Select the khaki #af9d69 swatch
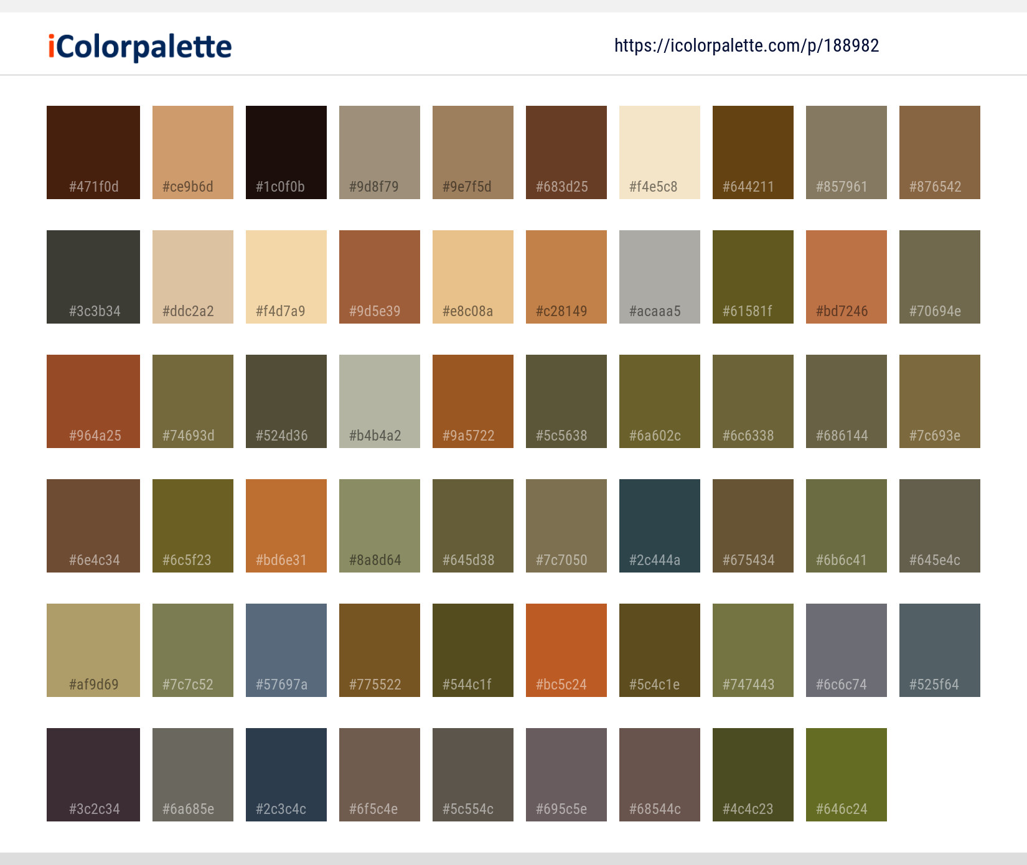 [93, 650]
